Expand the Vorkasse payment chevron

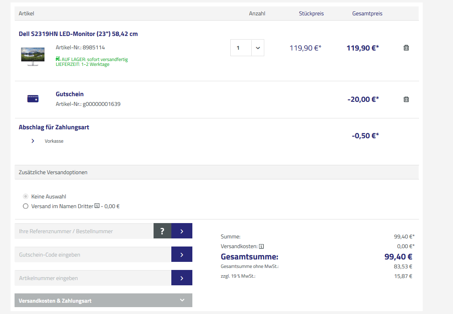[33, 141]
